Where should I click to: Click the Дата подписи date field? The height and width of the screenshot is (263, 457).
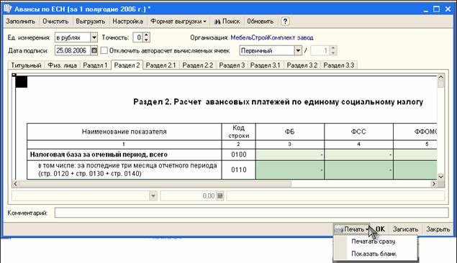(x=73, y=50)
